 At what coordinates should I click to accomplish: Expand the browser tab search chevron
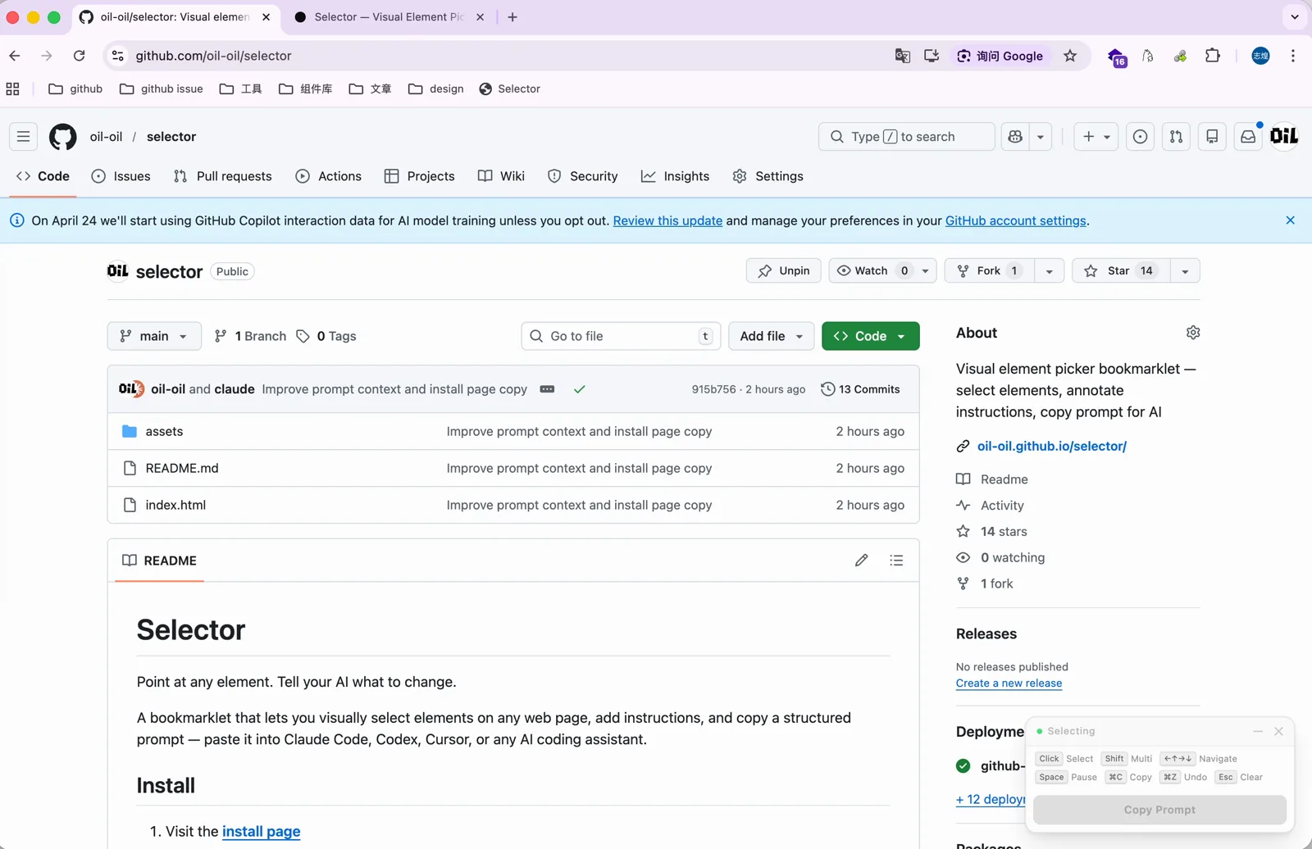(1295, 17)
